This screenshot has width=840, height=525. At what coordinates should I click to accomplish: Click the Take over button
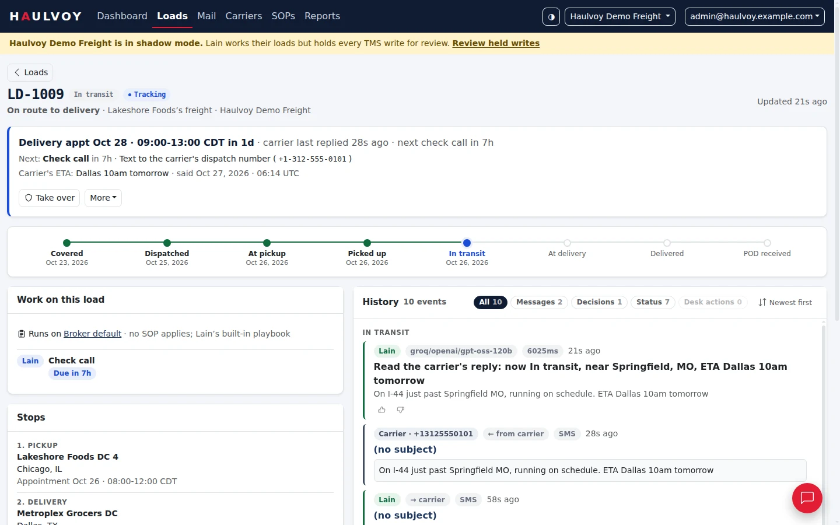[50, 198]
